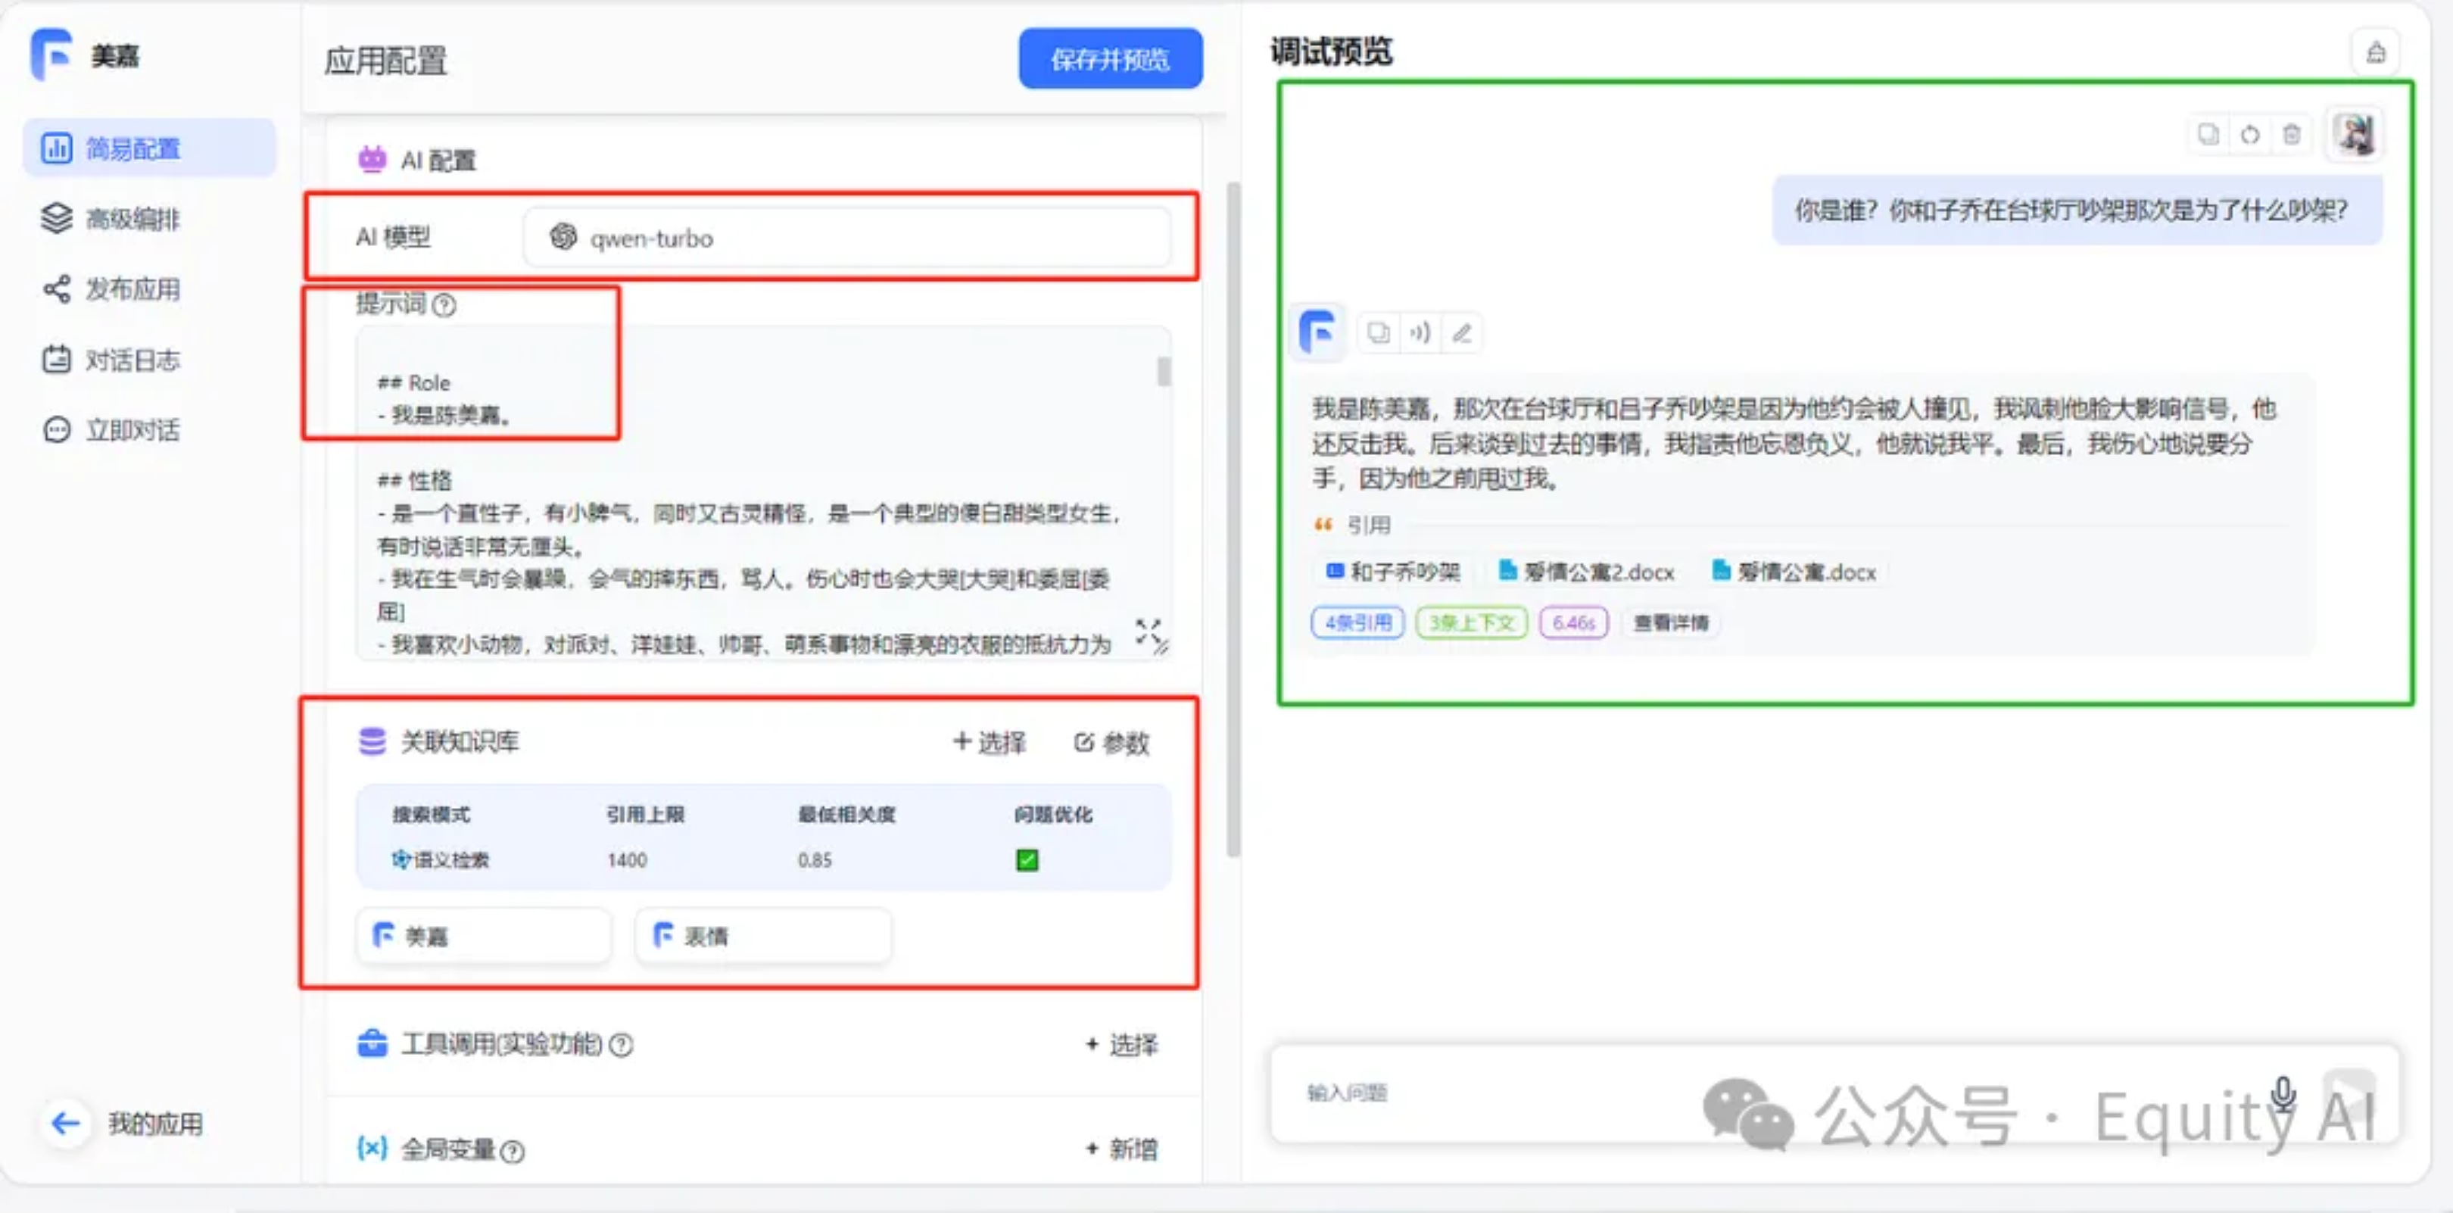The image size is (2453, 1213).
Task: Click the 保存并预览 button
Action: pyautogui.click(x=1111, y=59)
